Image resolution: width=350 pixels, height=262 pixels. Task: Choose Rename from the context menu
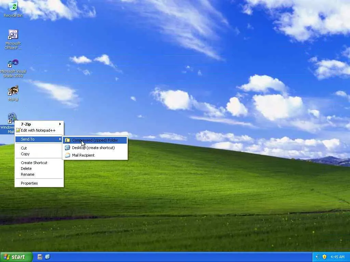tap(39, 174)
